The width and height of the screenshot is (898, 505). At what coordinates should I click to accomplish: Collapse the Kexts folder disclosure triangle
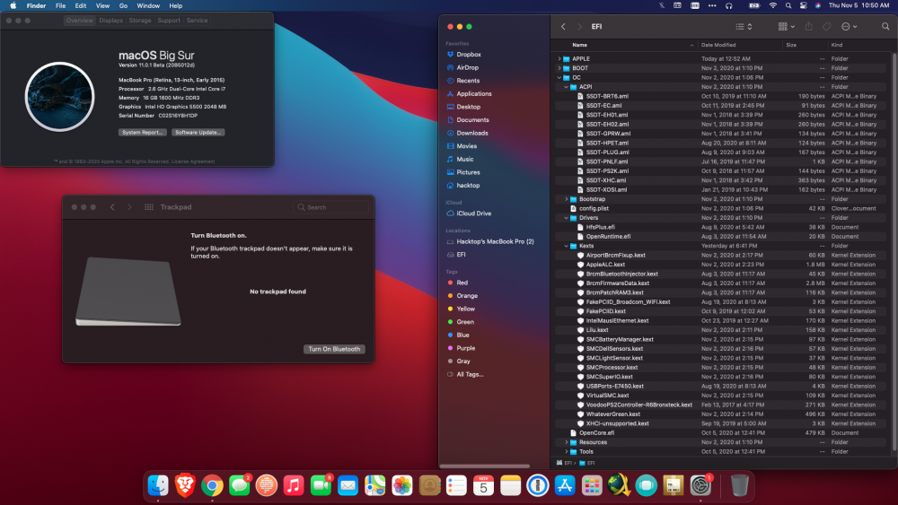pyautogui.click(x=566, y=246)
